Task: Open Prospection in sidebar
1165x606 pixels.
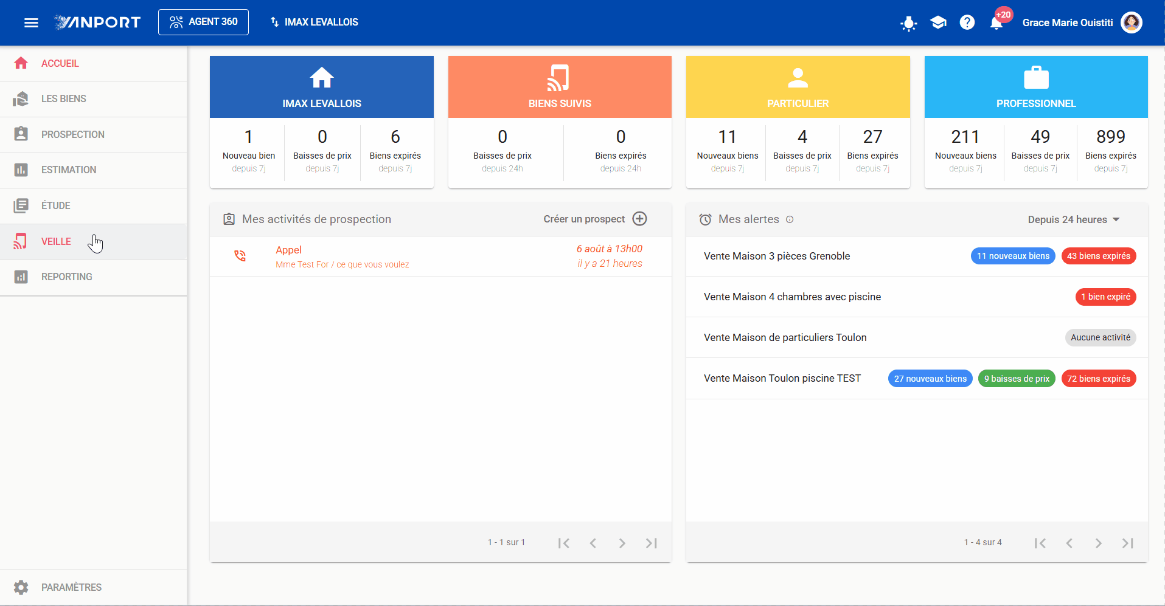Action: (x=93, y=134)
